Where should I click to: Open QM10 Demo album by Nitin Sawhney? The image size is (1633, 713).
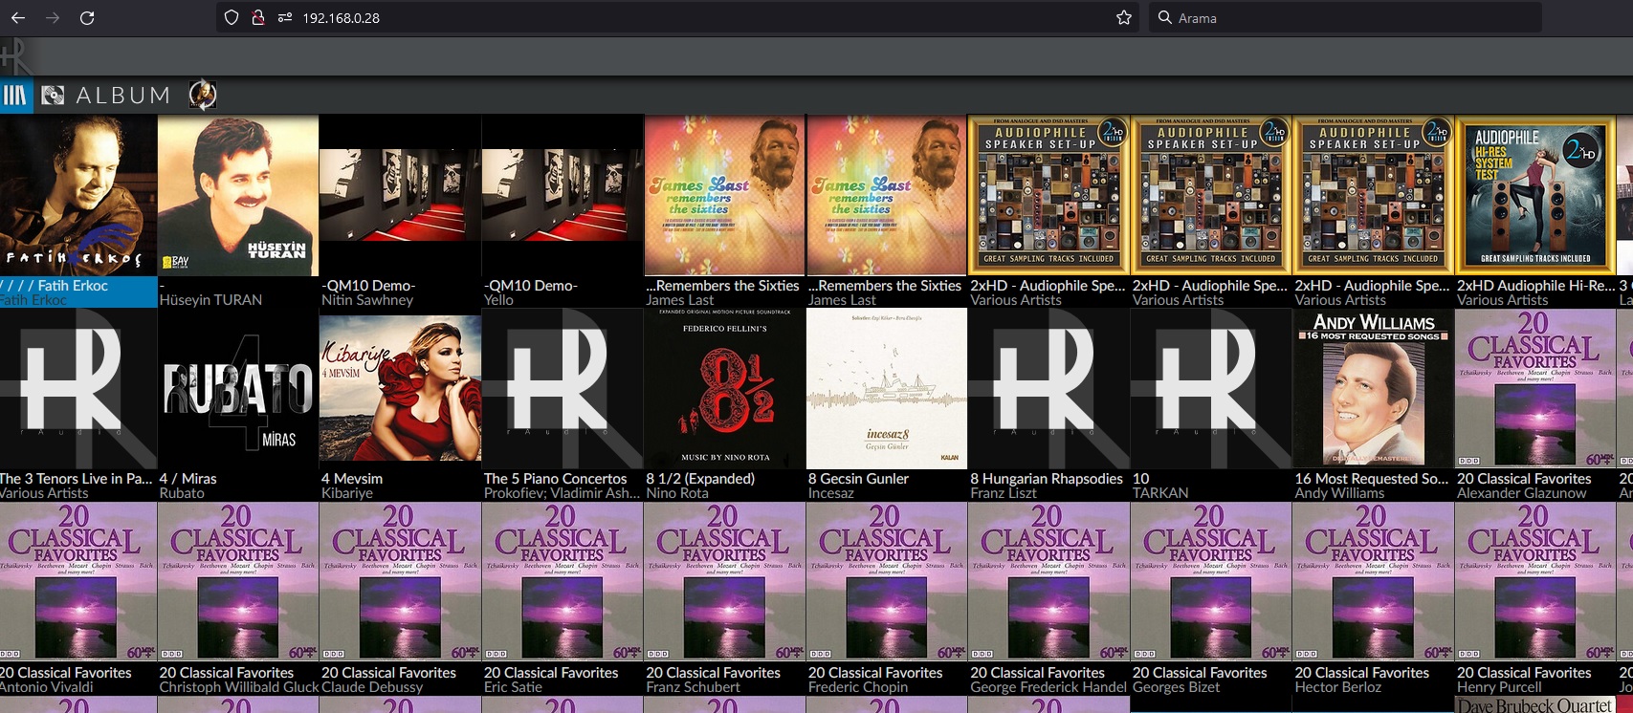(x=400, y=196)
